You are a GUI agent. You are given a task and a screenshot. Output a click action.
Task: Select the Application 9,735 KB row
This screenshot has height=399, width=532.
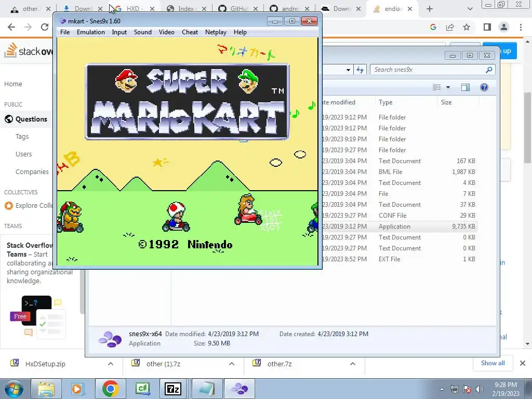click(400, 227)
